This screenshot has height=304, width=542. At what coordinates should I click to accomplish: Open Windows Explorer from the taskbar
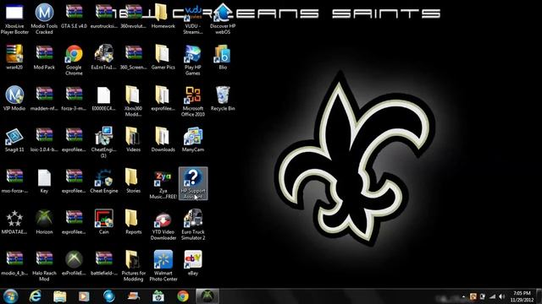coord(60,296)
